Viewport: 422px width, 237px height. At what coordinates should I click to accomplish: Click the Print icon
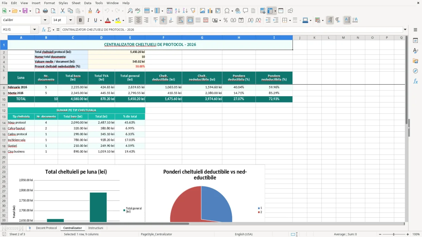pyautogui.click(x=45, y=11)
